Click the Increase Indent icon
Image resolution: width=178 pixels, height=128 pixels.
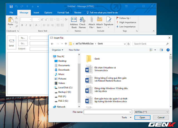pos(62,25)
